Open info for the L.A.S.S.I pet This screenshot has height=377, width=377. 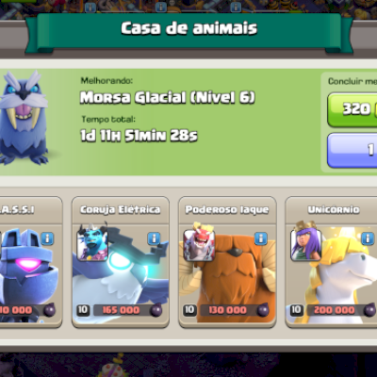coord(47,238)
